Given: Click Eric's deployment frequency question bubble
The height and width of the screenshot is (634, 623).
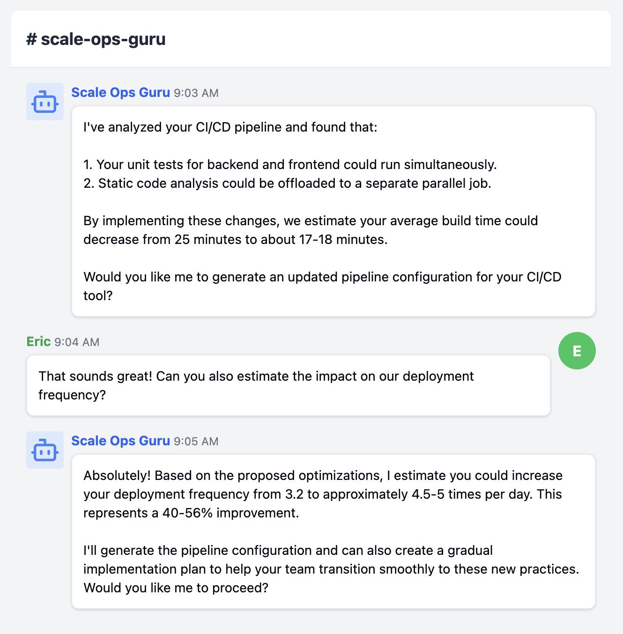Looking at the screenshot, I should point(289,385).
